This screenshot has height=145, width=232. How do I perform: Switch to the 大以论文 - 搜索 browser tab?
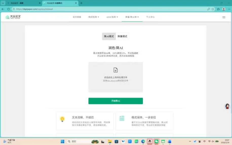pos(23,3)
